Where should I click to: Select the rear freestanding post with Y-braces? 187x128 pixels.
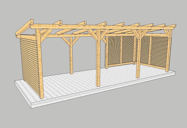click(x=71, y=55)
